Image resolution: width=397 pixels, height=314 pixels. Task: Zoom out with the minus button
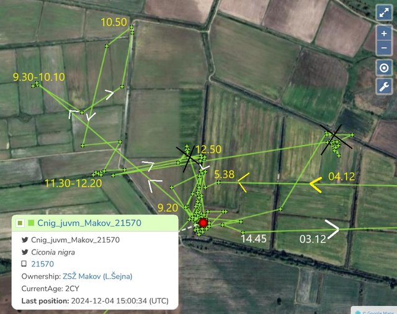coord(384,48)
